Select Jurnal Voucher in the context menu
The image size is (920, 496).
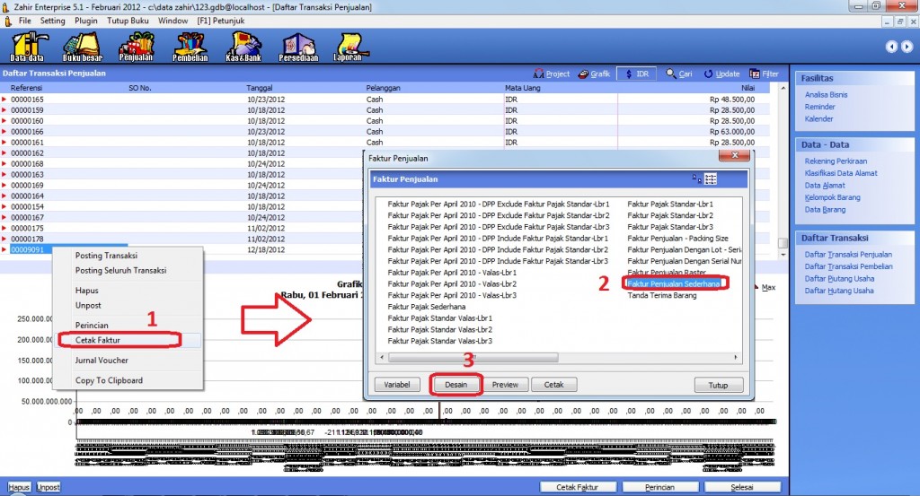click(102, 360)
